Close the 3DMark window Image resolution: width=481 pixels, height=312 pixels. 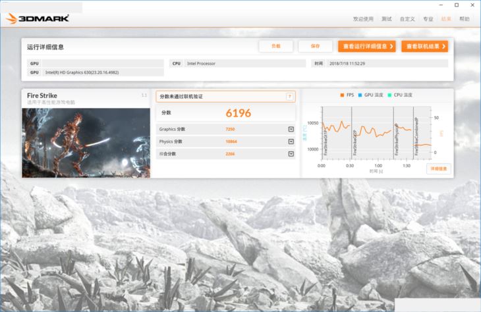472,5
